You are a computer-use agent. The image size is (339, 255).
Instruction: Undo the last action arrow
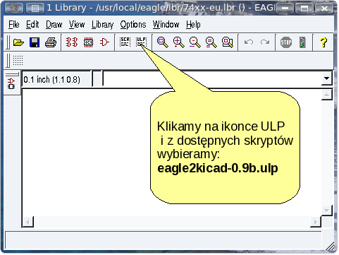pos(249,42)
